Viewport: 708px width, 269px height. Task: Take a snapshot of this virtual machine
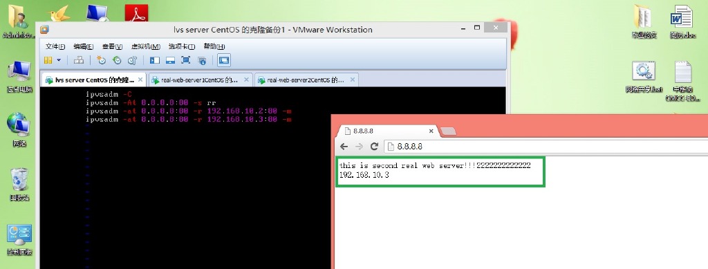101,60
